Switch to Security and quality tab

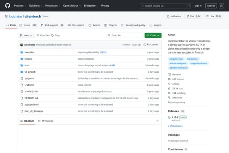click(x=133, y=25)
